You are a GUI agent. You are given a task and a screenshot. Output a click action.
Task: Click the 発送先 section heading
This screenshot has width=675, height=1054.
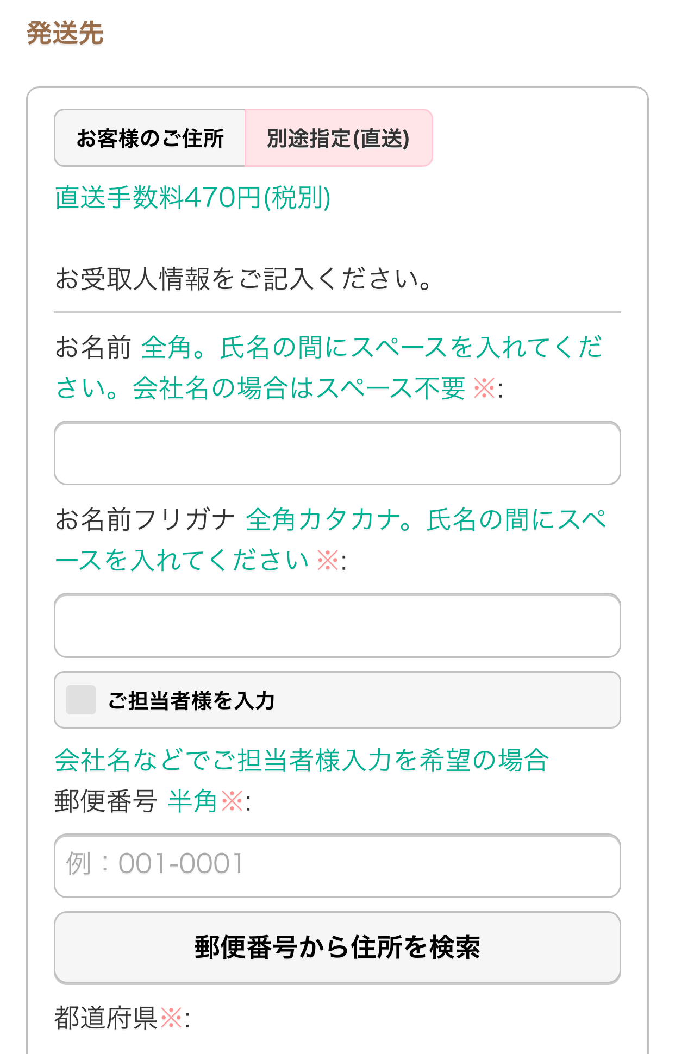(65, 33)
